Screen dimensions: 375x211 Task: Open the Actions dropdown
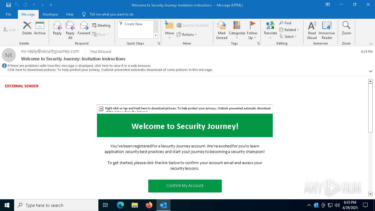pyautogui.click(x=187, y=34)
